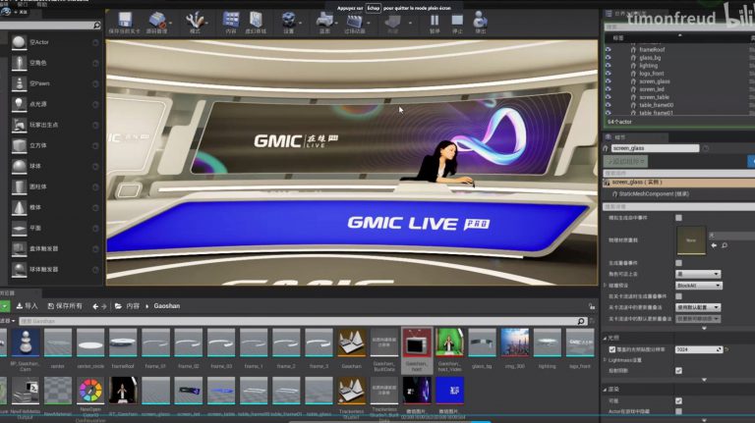Click the Gaoshan breadcrumb folder
Image resolution: width=755 pixels, height=423 pixels.
(x=166, y=306)
